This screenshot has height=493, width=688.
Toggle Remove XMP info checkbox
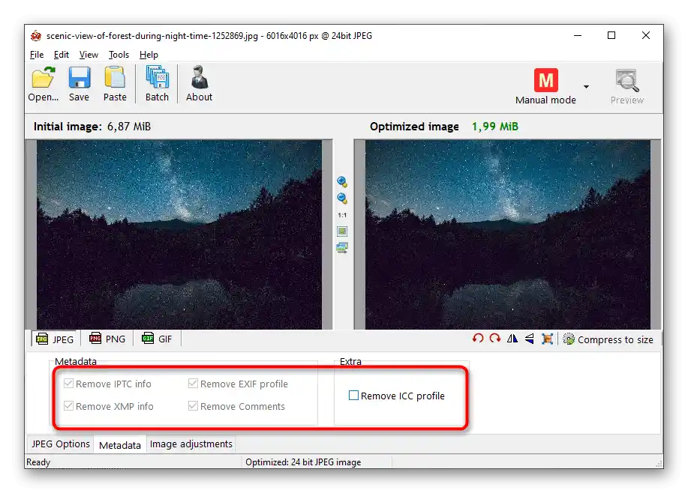point(68,406)
